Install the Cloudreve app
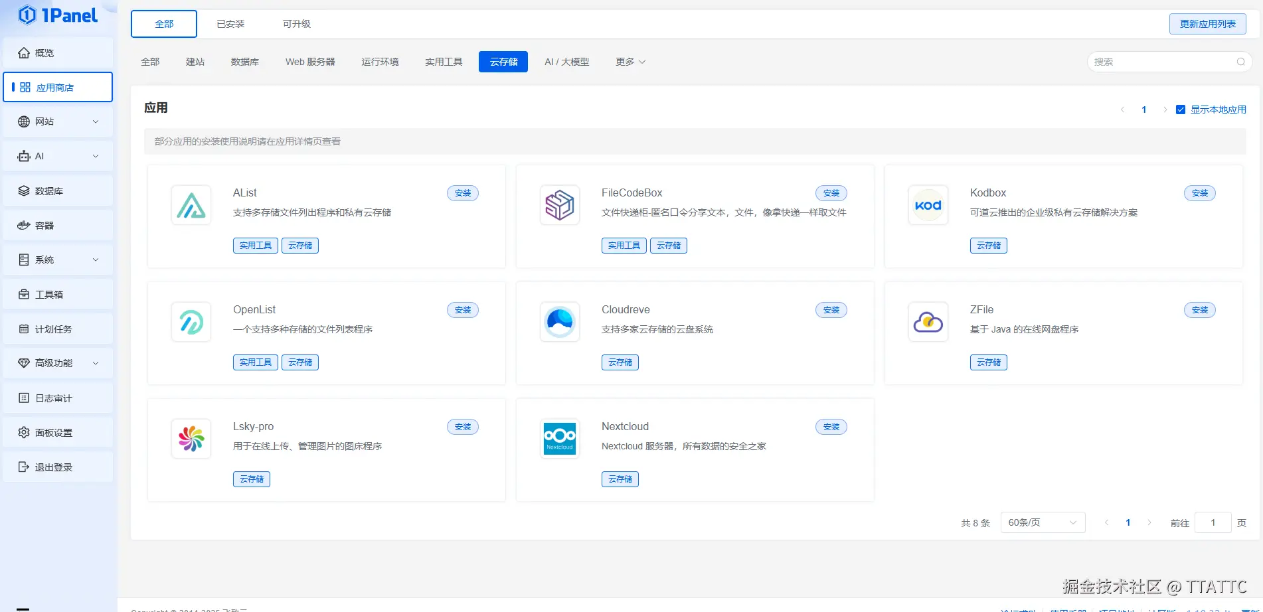 831,310
